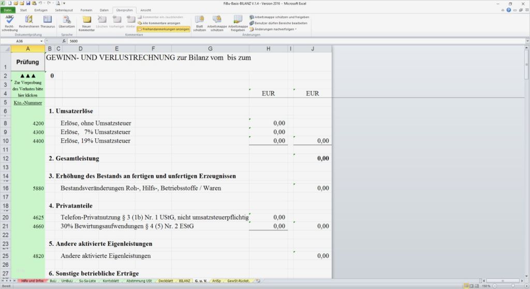Insert a Neuer Kommentar
The width and height of the screenshot is (530, 289).
(x=86, y=23)
